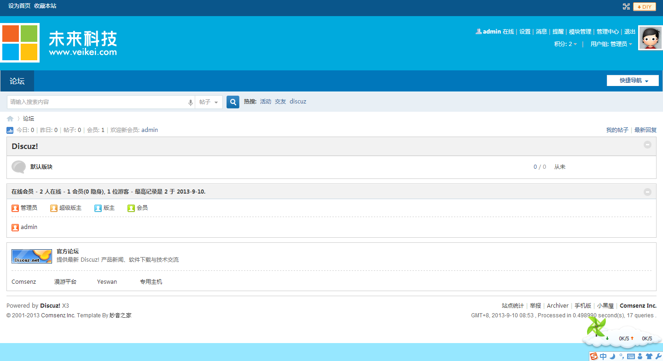Open the soft keyboard icon in IME bar
663x361 pixels.
(x=631, y=356)
